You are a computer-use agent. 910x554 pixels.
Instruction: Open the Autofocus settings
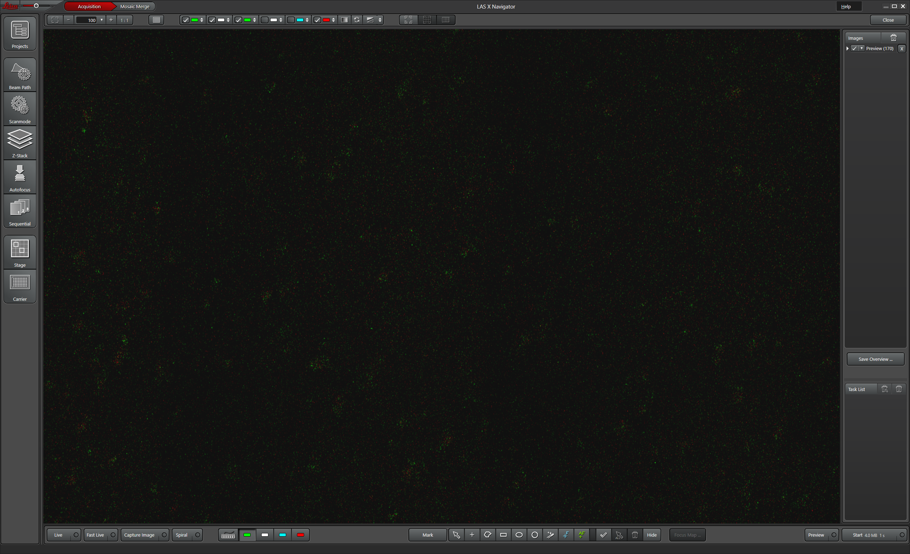pyautogui.click(x=20, y=178)
